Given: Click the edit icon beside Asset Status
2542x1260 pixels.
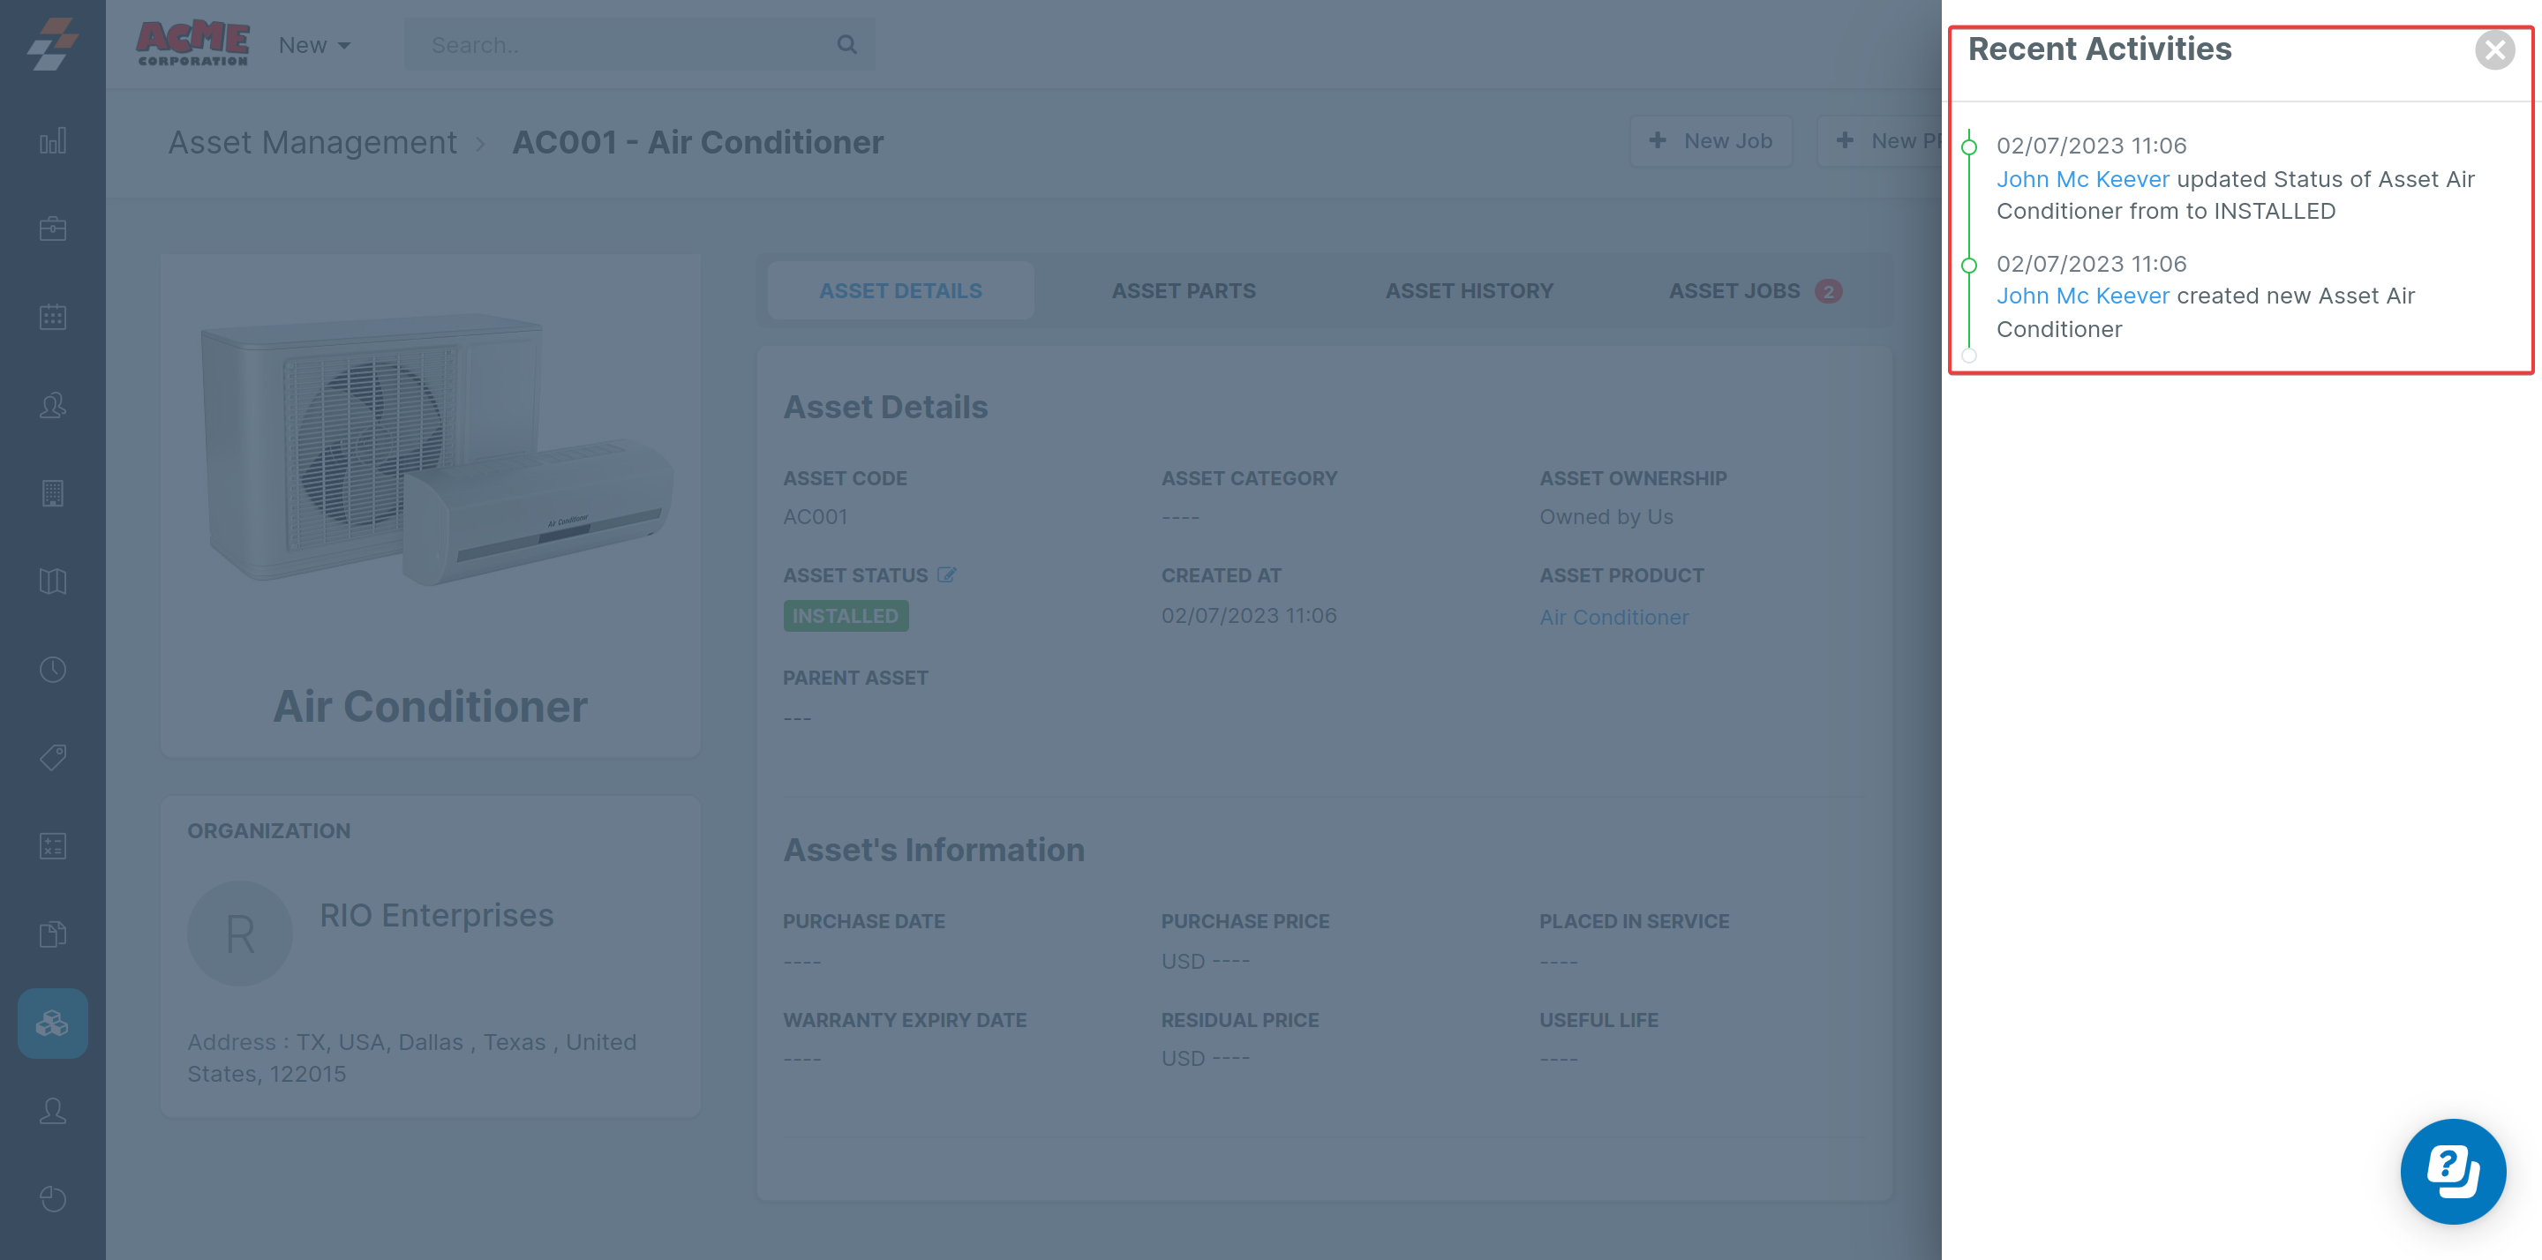Looking at the screenshot, I should [946, 575].
